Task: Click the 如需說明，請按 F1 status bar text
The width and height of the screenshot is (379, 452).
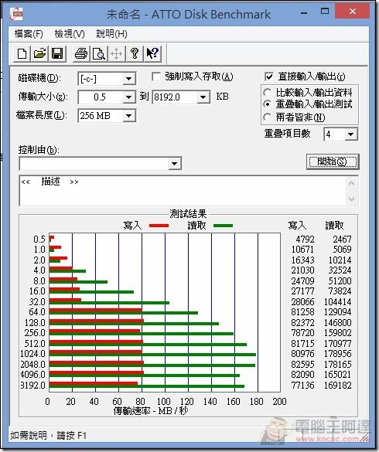Action: (x=49, y=435)
